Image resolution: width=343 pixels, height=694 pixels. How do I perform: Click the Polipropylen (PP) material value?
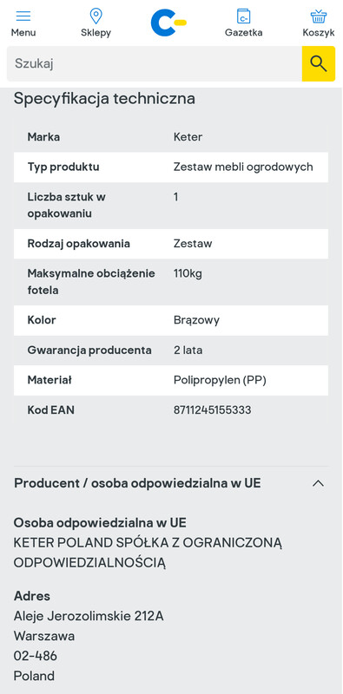(220, 380)
